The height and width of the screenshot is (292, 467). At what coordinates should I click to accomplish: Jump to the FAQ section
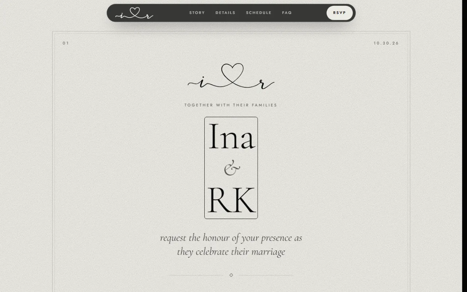(x=287, y=13)
